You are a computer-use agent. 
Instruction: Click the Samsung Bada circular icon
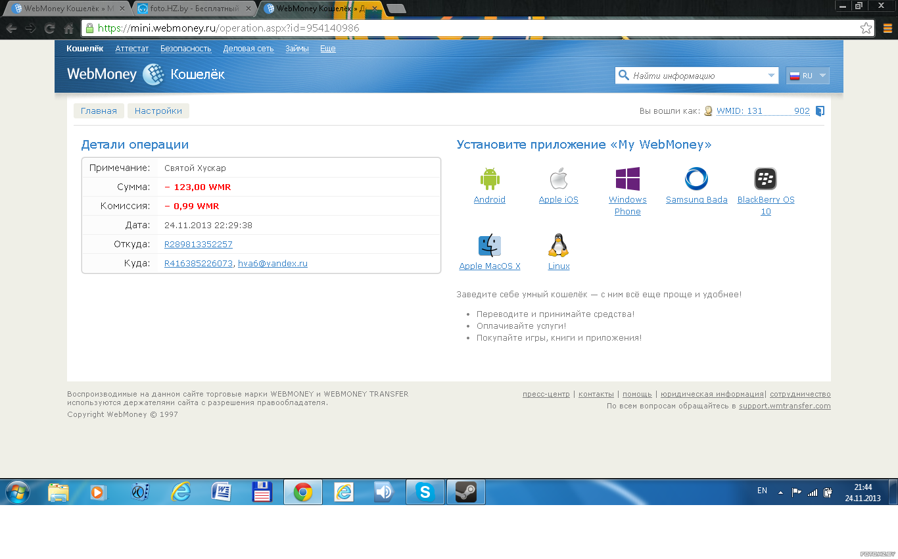pos(696,179)
